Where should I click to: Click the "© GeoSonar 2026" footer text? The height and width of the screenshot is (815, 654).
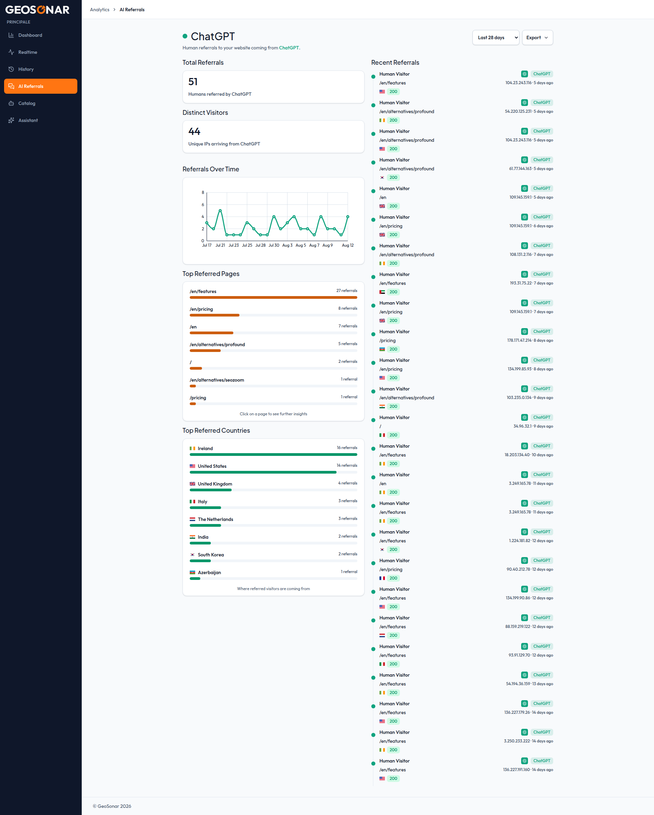point(112,806)
